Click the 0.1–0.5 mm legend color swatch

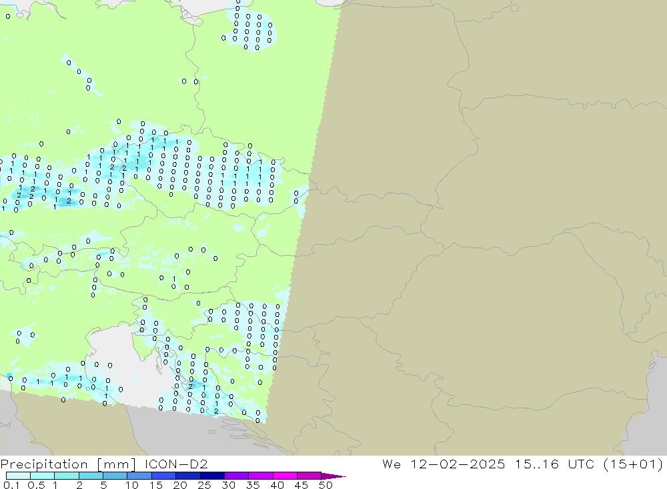coord(18,476)
